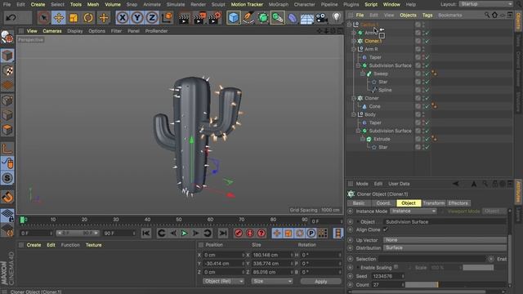Switch to the Effectors tab

click(x=458, y=203)
